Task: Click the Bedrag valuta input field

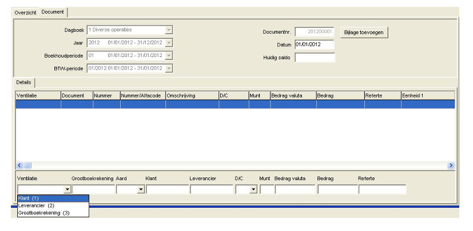Action: [x=295, y=189]
